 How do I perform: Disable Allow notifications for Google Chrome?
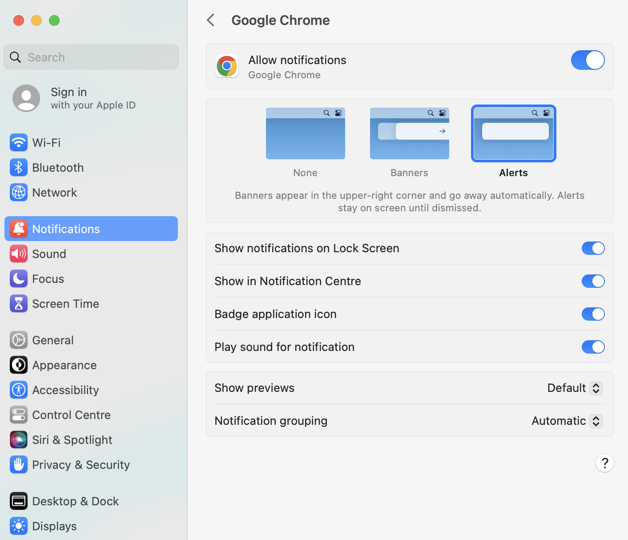588,60
